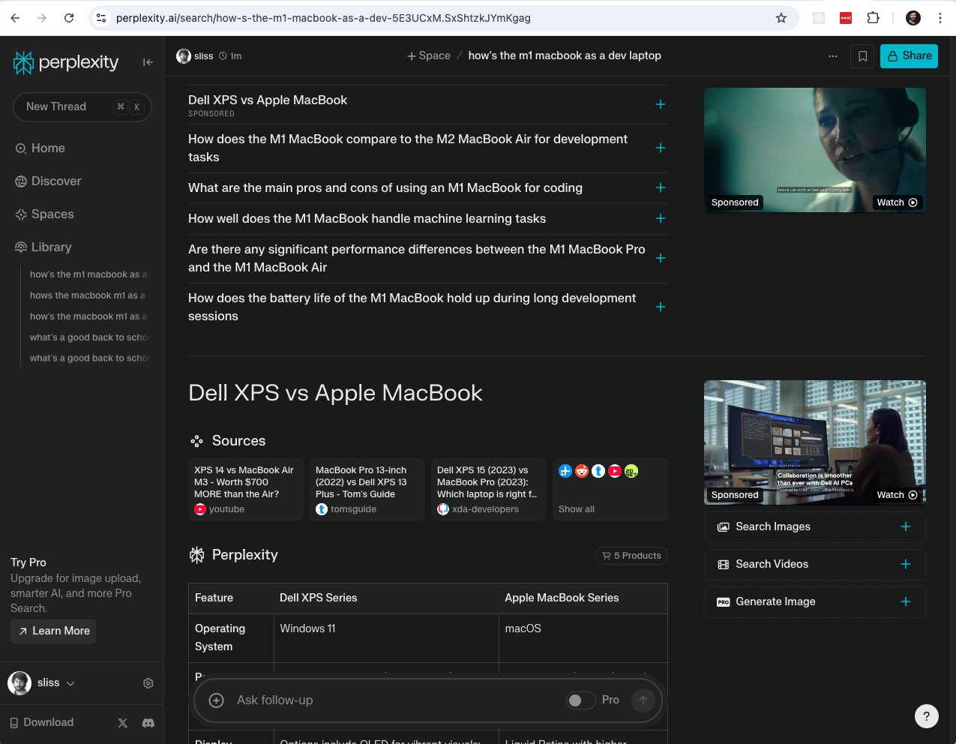This screenshot has height=744, width=956.
Task: Open the Perplexity X (Twitter) icon
Action: [123, 723]
